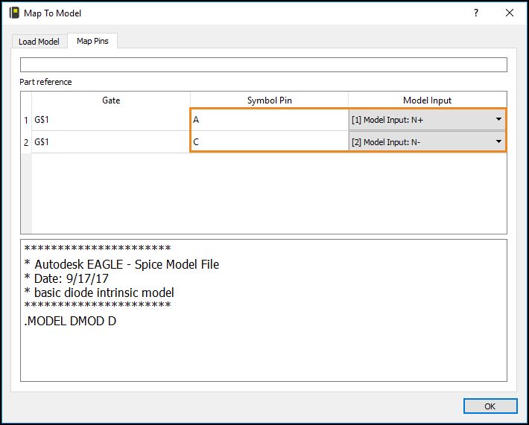Click the Part reference text field

click(263, 65)
